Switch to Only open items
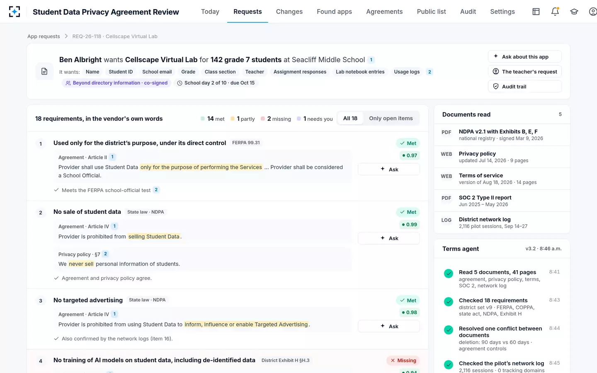 click(391, 119)
